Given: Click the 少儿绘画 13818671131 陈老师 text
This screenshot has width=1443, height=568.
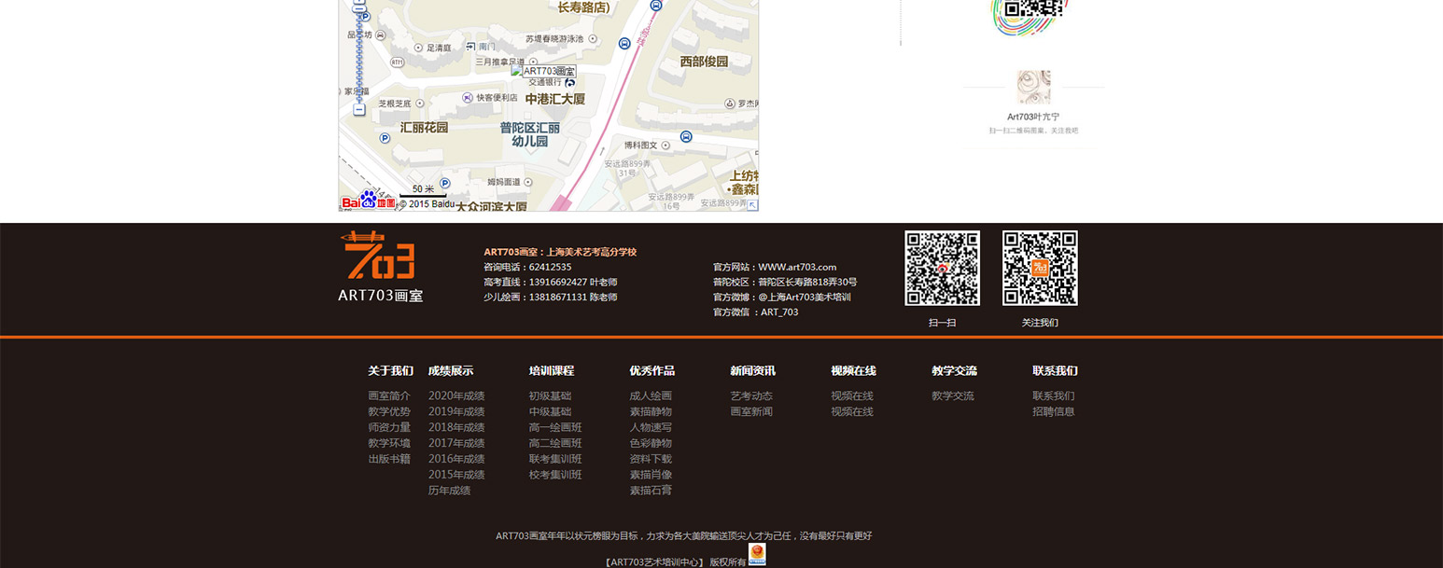Looking at the screenshot, I should click(x=551, y=297).
